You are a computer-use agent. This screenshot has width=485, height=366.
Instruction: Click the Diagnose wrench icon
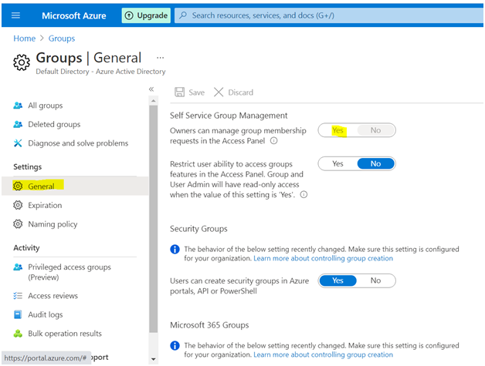tap(18, 143)
